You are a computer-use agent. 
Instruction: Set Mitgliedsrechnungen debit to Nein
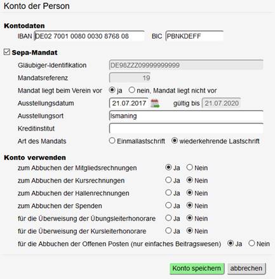pyautogui.click(x=189, y=167)
